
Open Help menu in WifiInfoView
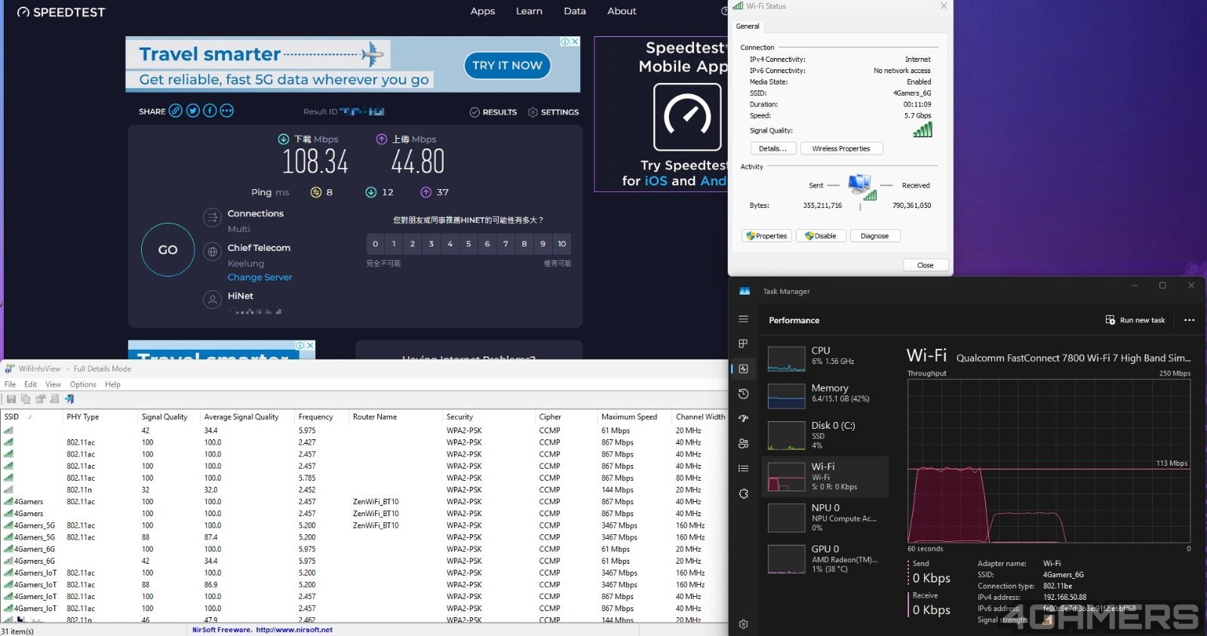pyautogui.click(x=112, y=384)
